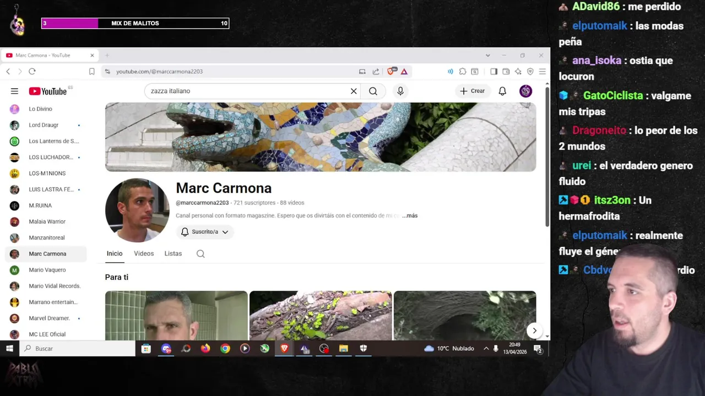Open Windows Security from the taskbar

click(x=363, y=348)
